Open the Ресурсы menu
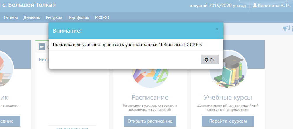This screenshot has height=129, width=293. (x=54, y=17)
